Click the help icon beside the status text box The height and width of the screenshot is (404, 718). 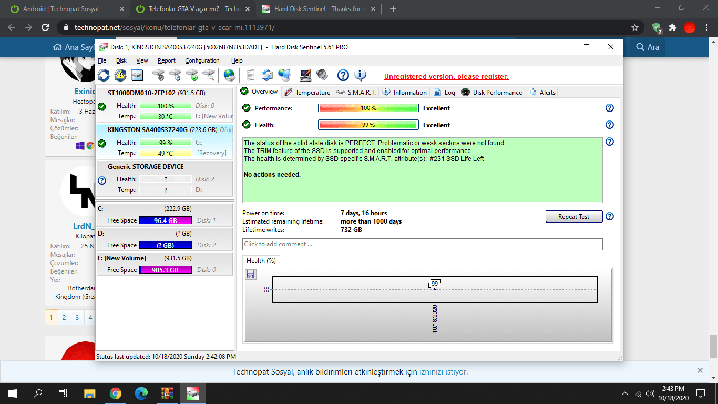pyautogui.click(x=610, y=142)
